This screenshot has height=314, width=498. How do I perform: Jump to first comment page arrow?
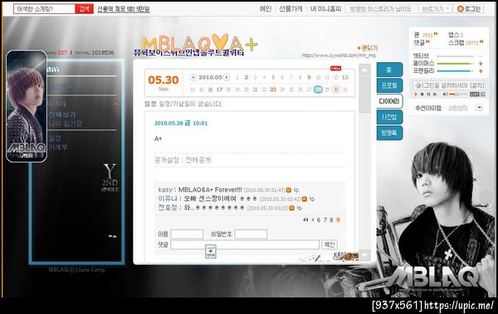point(305,220)
